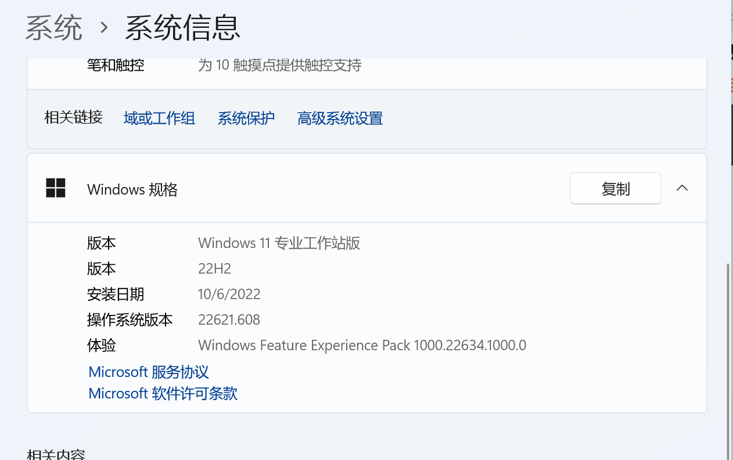Click the 操作系统版本 label
The image size is (733, 460).
[x=130, y=319]
